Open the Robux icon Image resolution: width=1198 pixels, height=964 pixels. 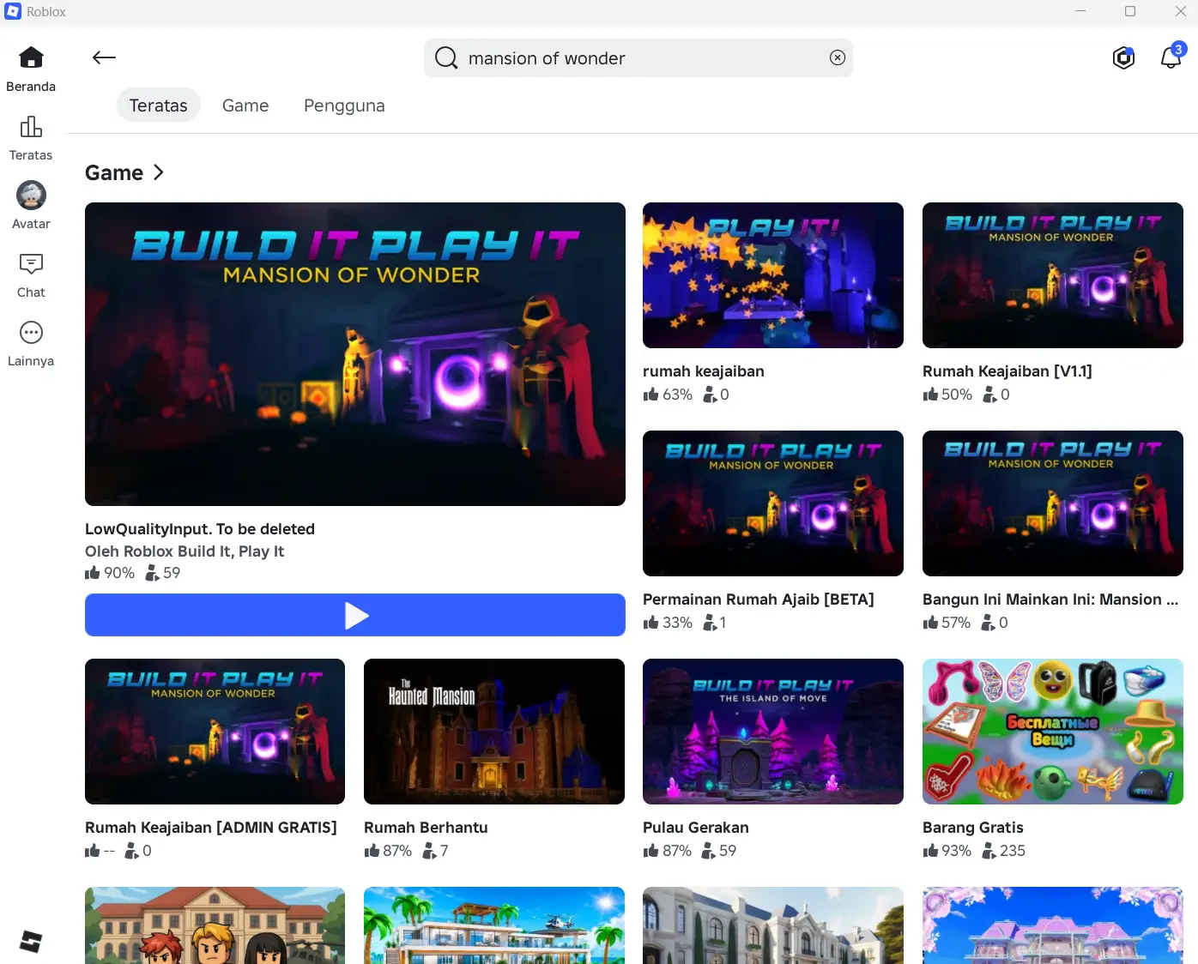[x=1123, y=57]
